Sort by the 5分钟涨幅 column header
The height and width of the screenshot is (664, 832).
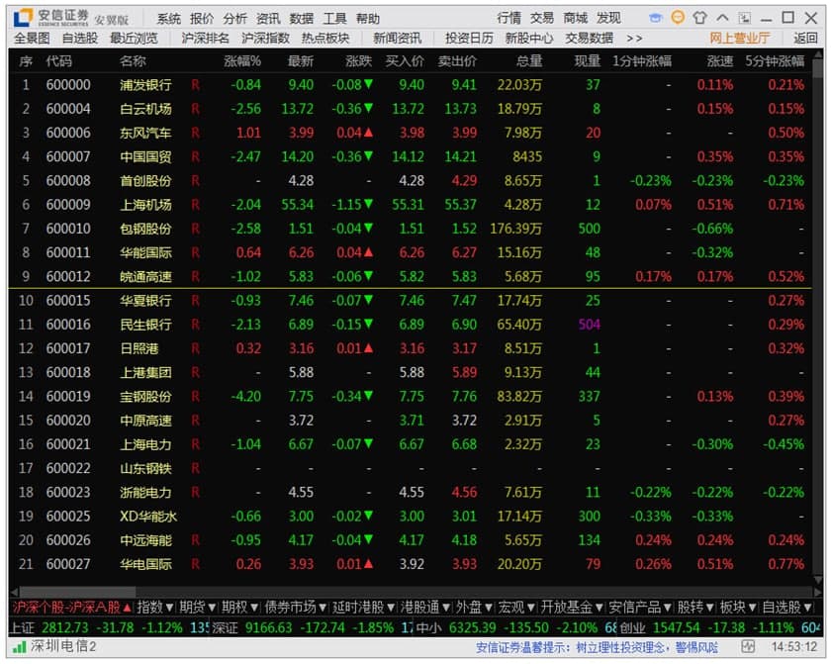[x=775, y=61]
